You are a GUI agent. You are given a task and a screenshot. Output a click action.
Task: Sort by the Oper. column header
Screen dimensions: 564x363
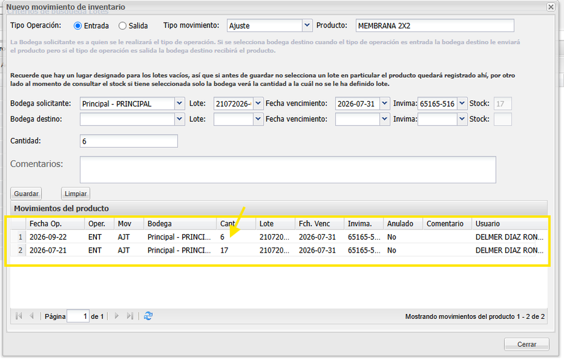pos(99,223)
